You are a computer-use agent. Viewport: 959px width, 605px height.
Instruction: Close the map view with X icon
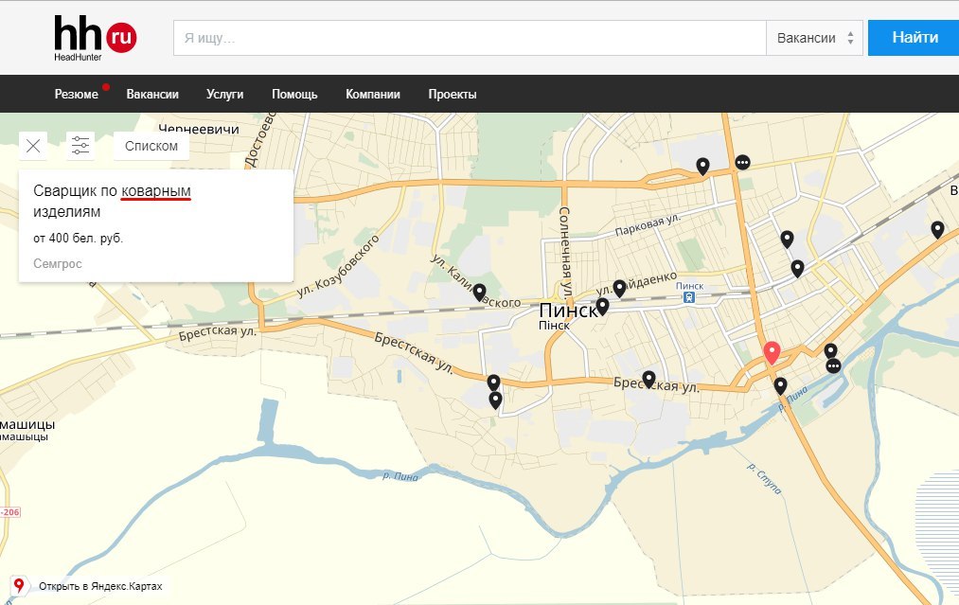33,146
